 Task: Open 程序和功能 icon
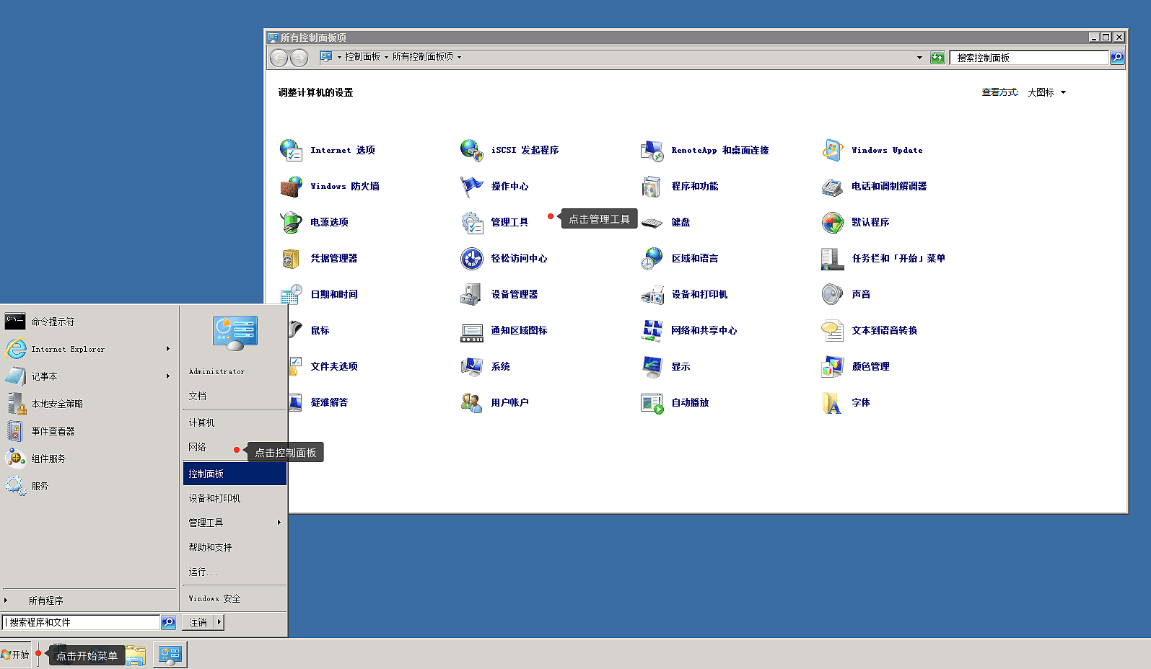pyautogui.click(x=652, y=187)
